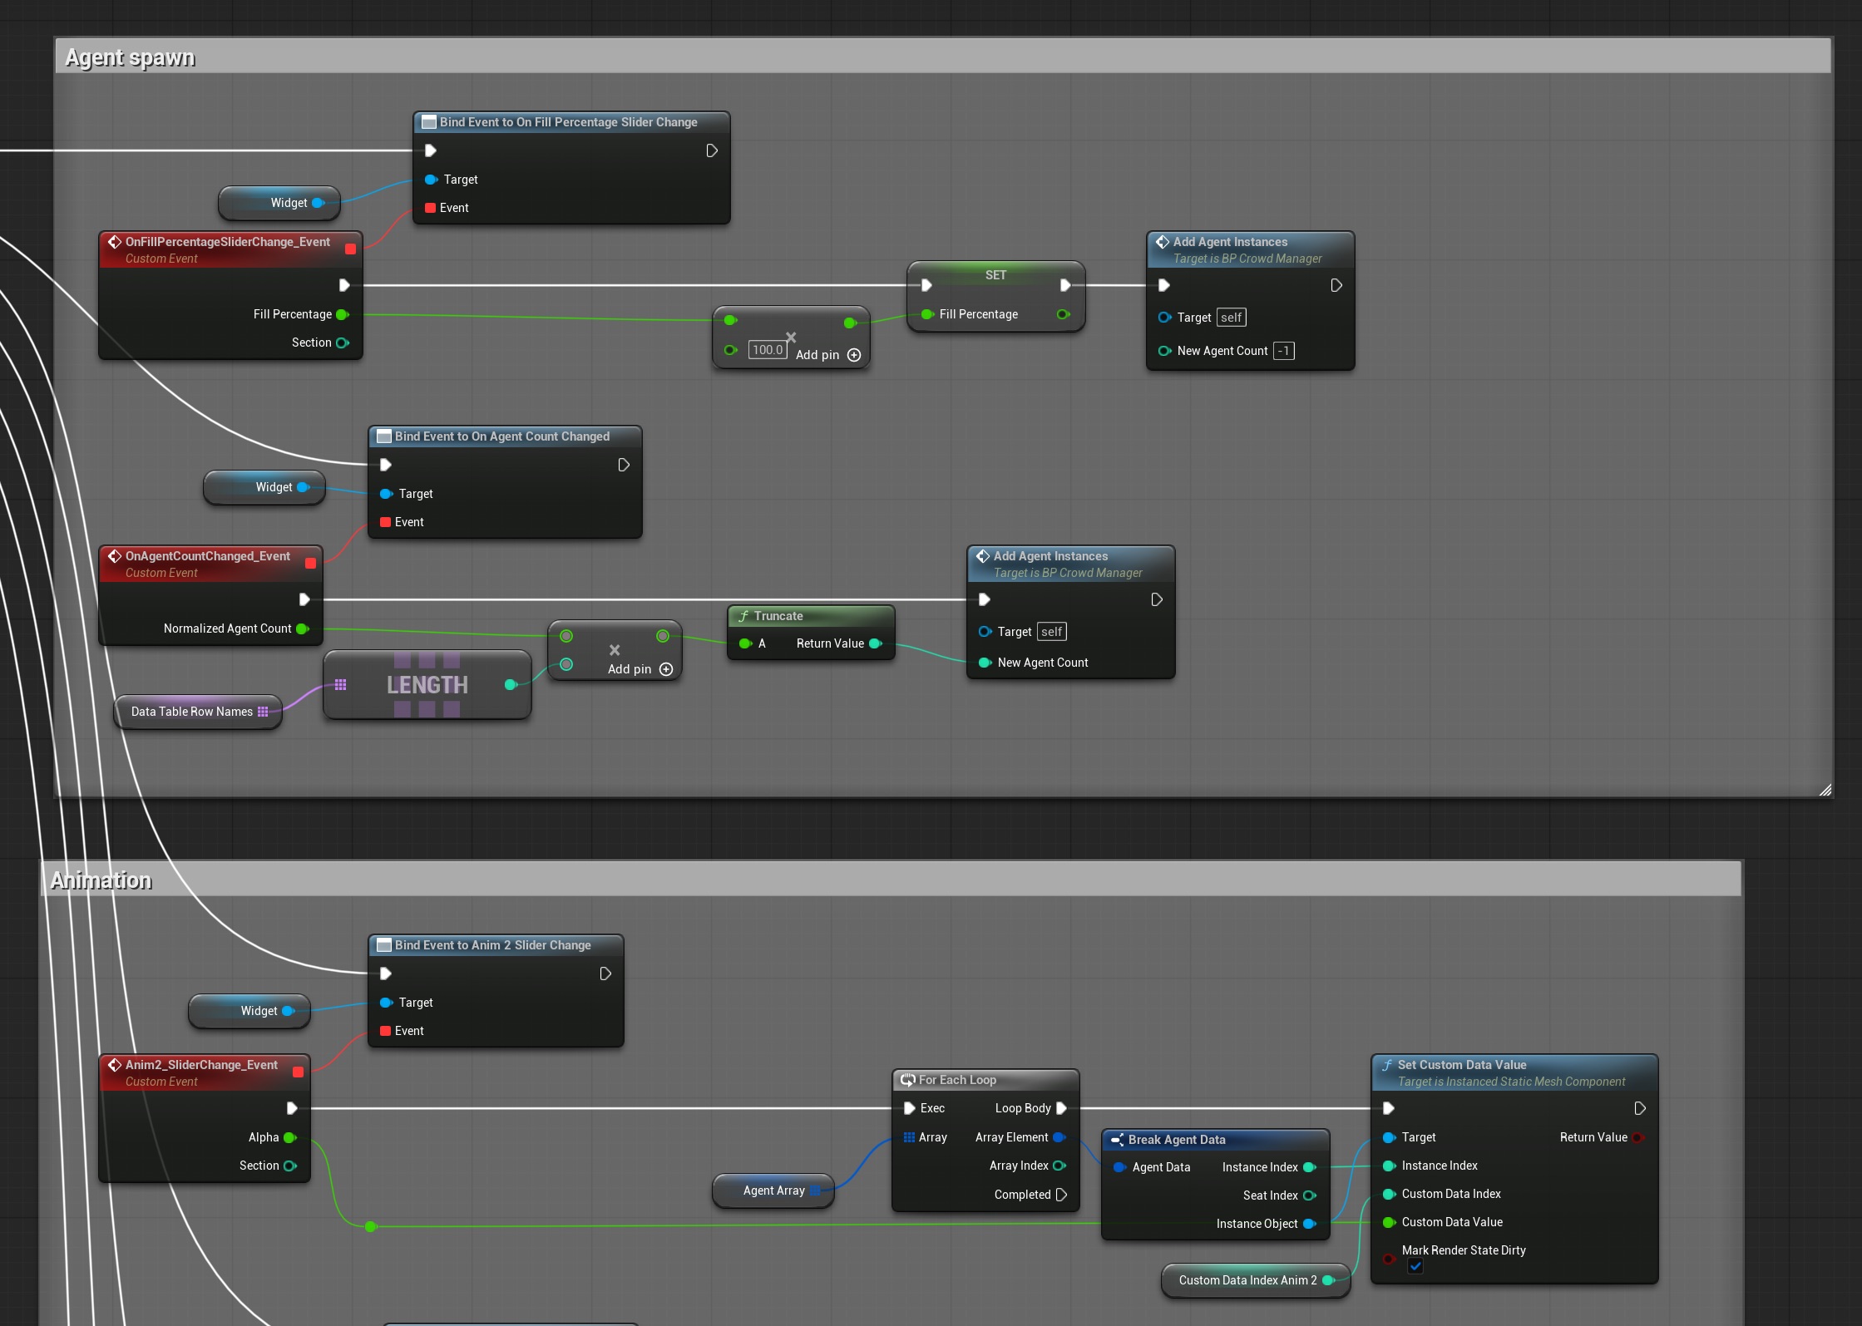This screenshot has height=1326, width=1862.
Task: Click the For Each Loop node icon
Action: (x=907, y=1080)
